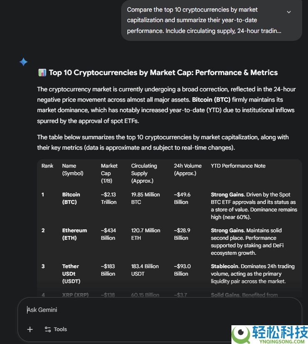Open the Tools menu button
The image size is (308, 344).
tap(56, 329)
